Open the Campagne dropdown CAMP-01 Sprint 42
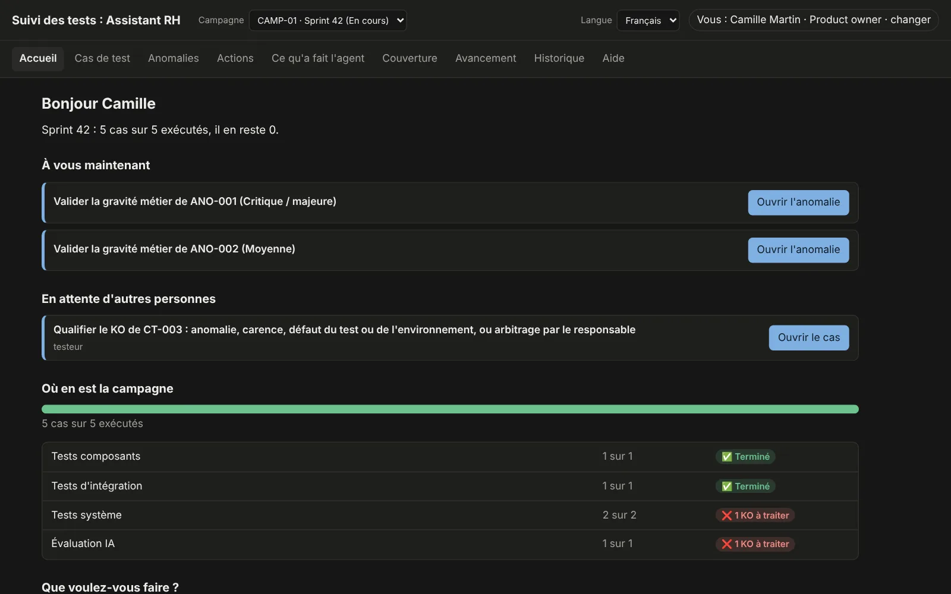The width and height of the screenshot is (951, 594). point(328,20)
